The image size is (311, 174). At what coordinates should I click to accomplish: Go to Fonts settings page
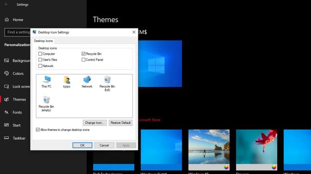[17, 113]
